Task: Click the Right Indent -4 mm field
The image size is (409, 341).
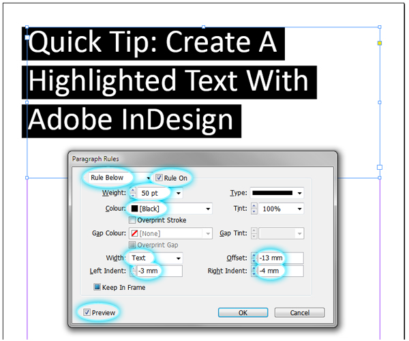Action: pos(281,271)
